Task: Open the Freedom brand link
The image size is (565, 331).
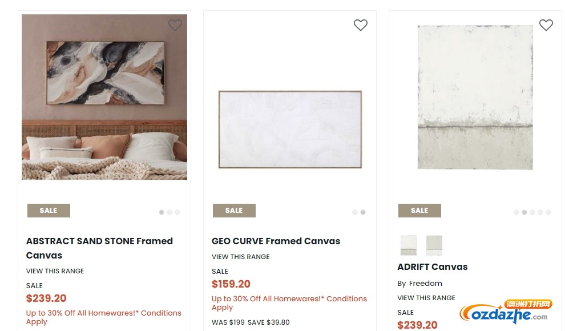Action: click(425, 284)
